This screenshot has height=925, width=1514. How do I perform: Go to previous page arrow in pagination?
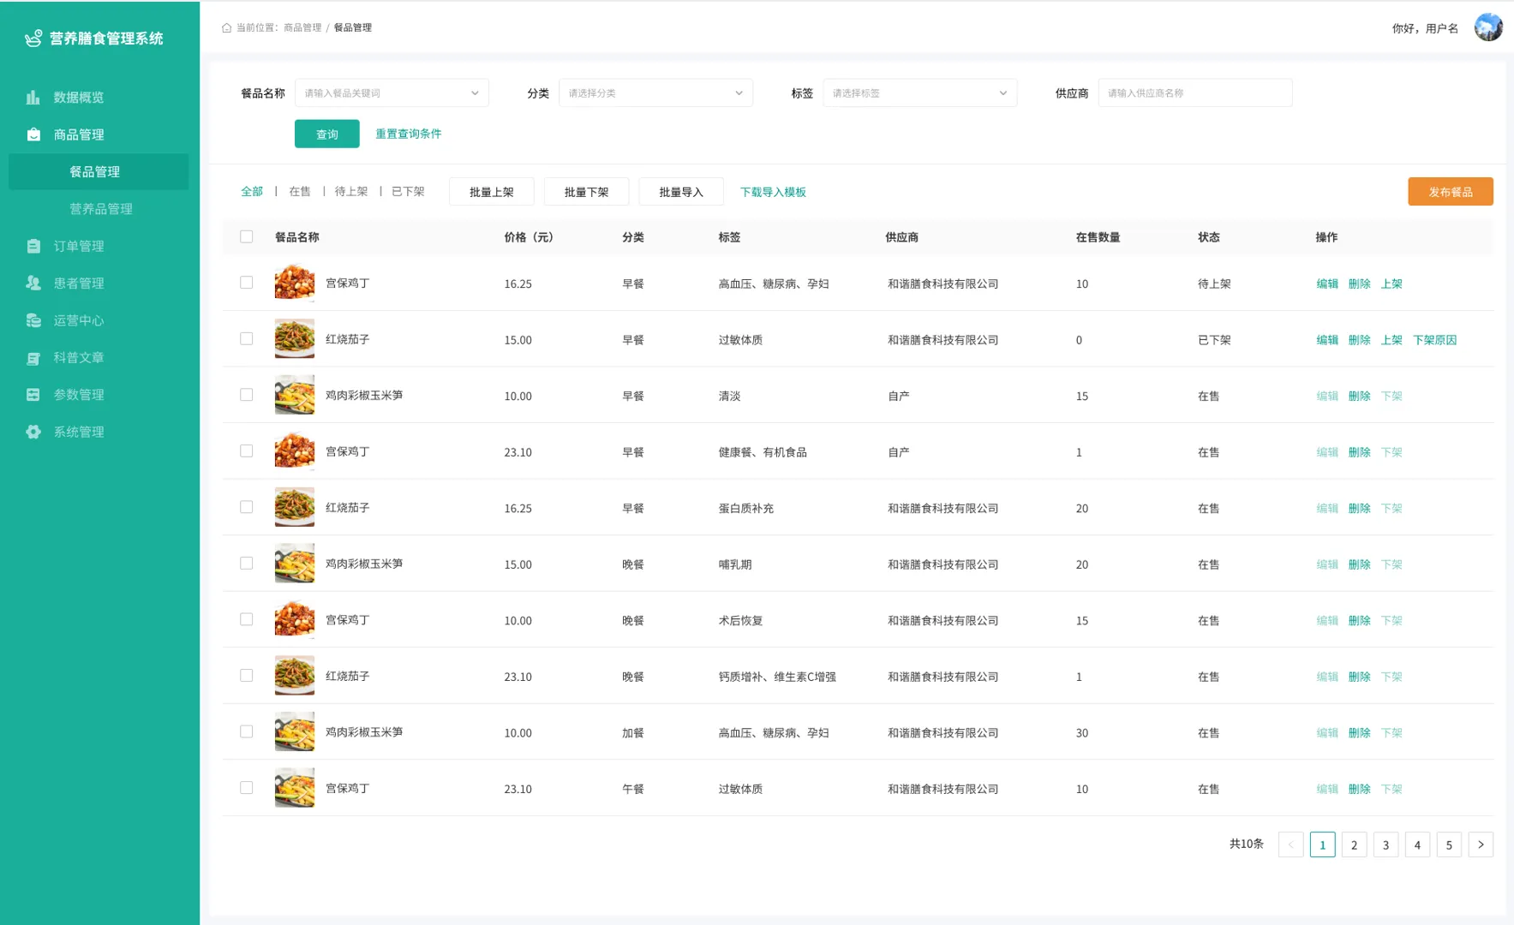1290,844
